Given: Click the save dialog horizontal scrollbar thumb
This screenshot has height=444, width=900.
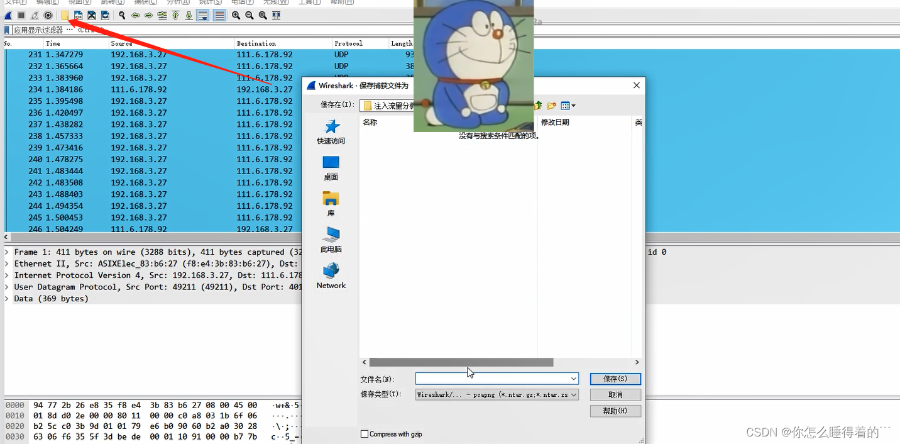Looking at the screenshot, I should 461,362.
